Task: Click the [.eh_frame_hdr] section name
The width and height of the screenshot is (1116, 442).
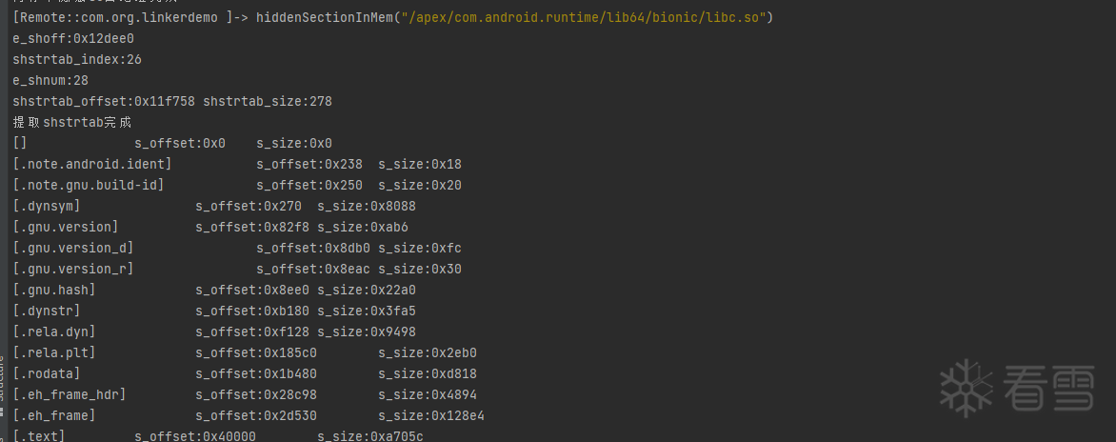Action: (70, 394)
